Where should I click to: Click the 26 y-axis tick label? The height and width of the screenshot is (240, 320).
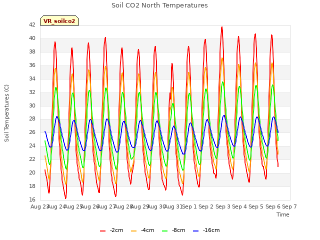[x=32, y=132]
